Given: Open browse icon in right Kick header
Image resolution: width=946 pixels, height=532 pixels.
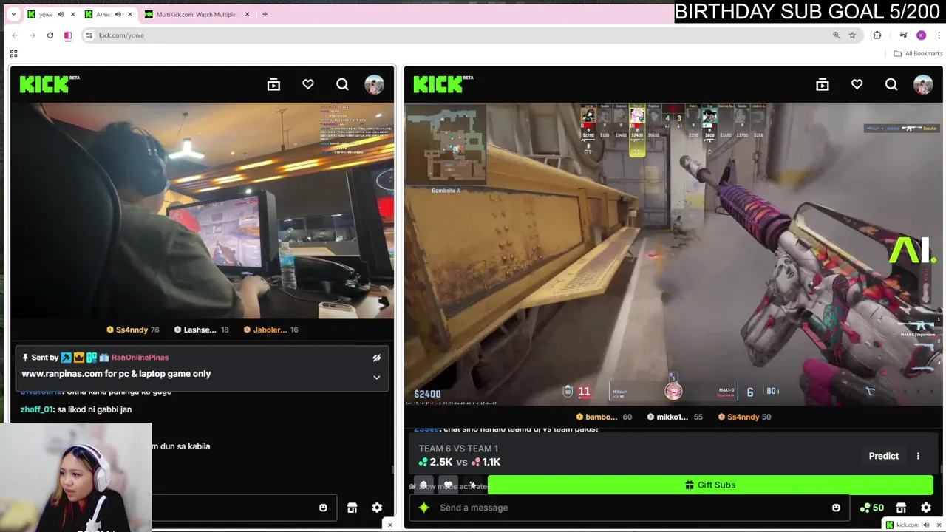Looking at the screenshot, I should point(823,85).
